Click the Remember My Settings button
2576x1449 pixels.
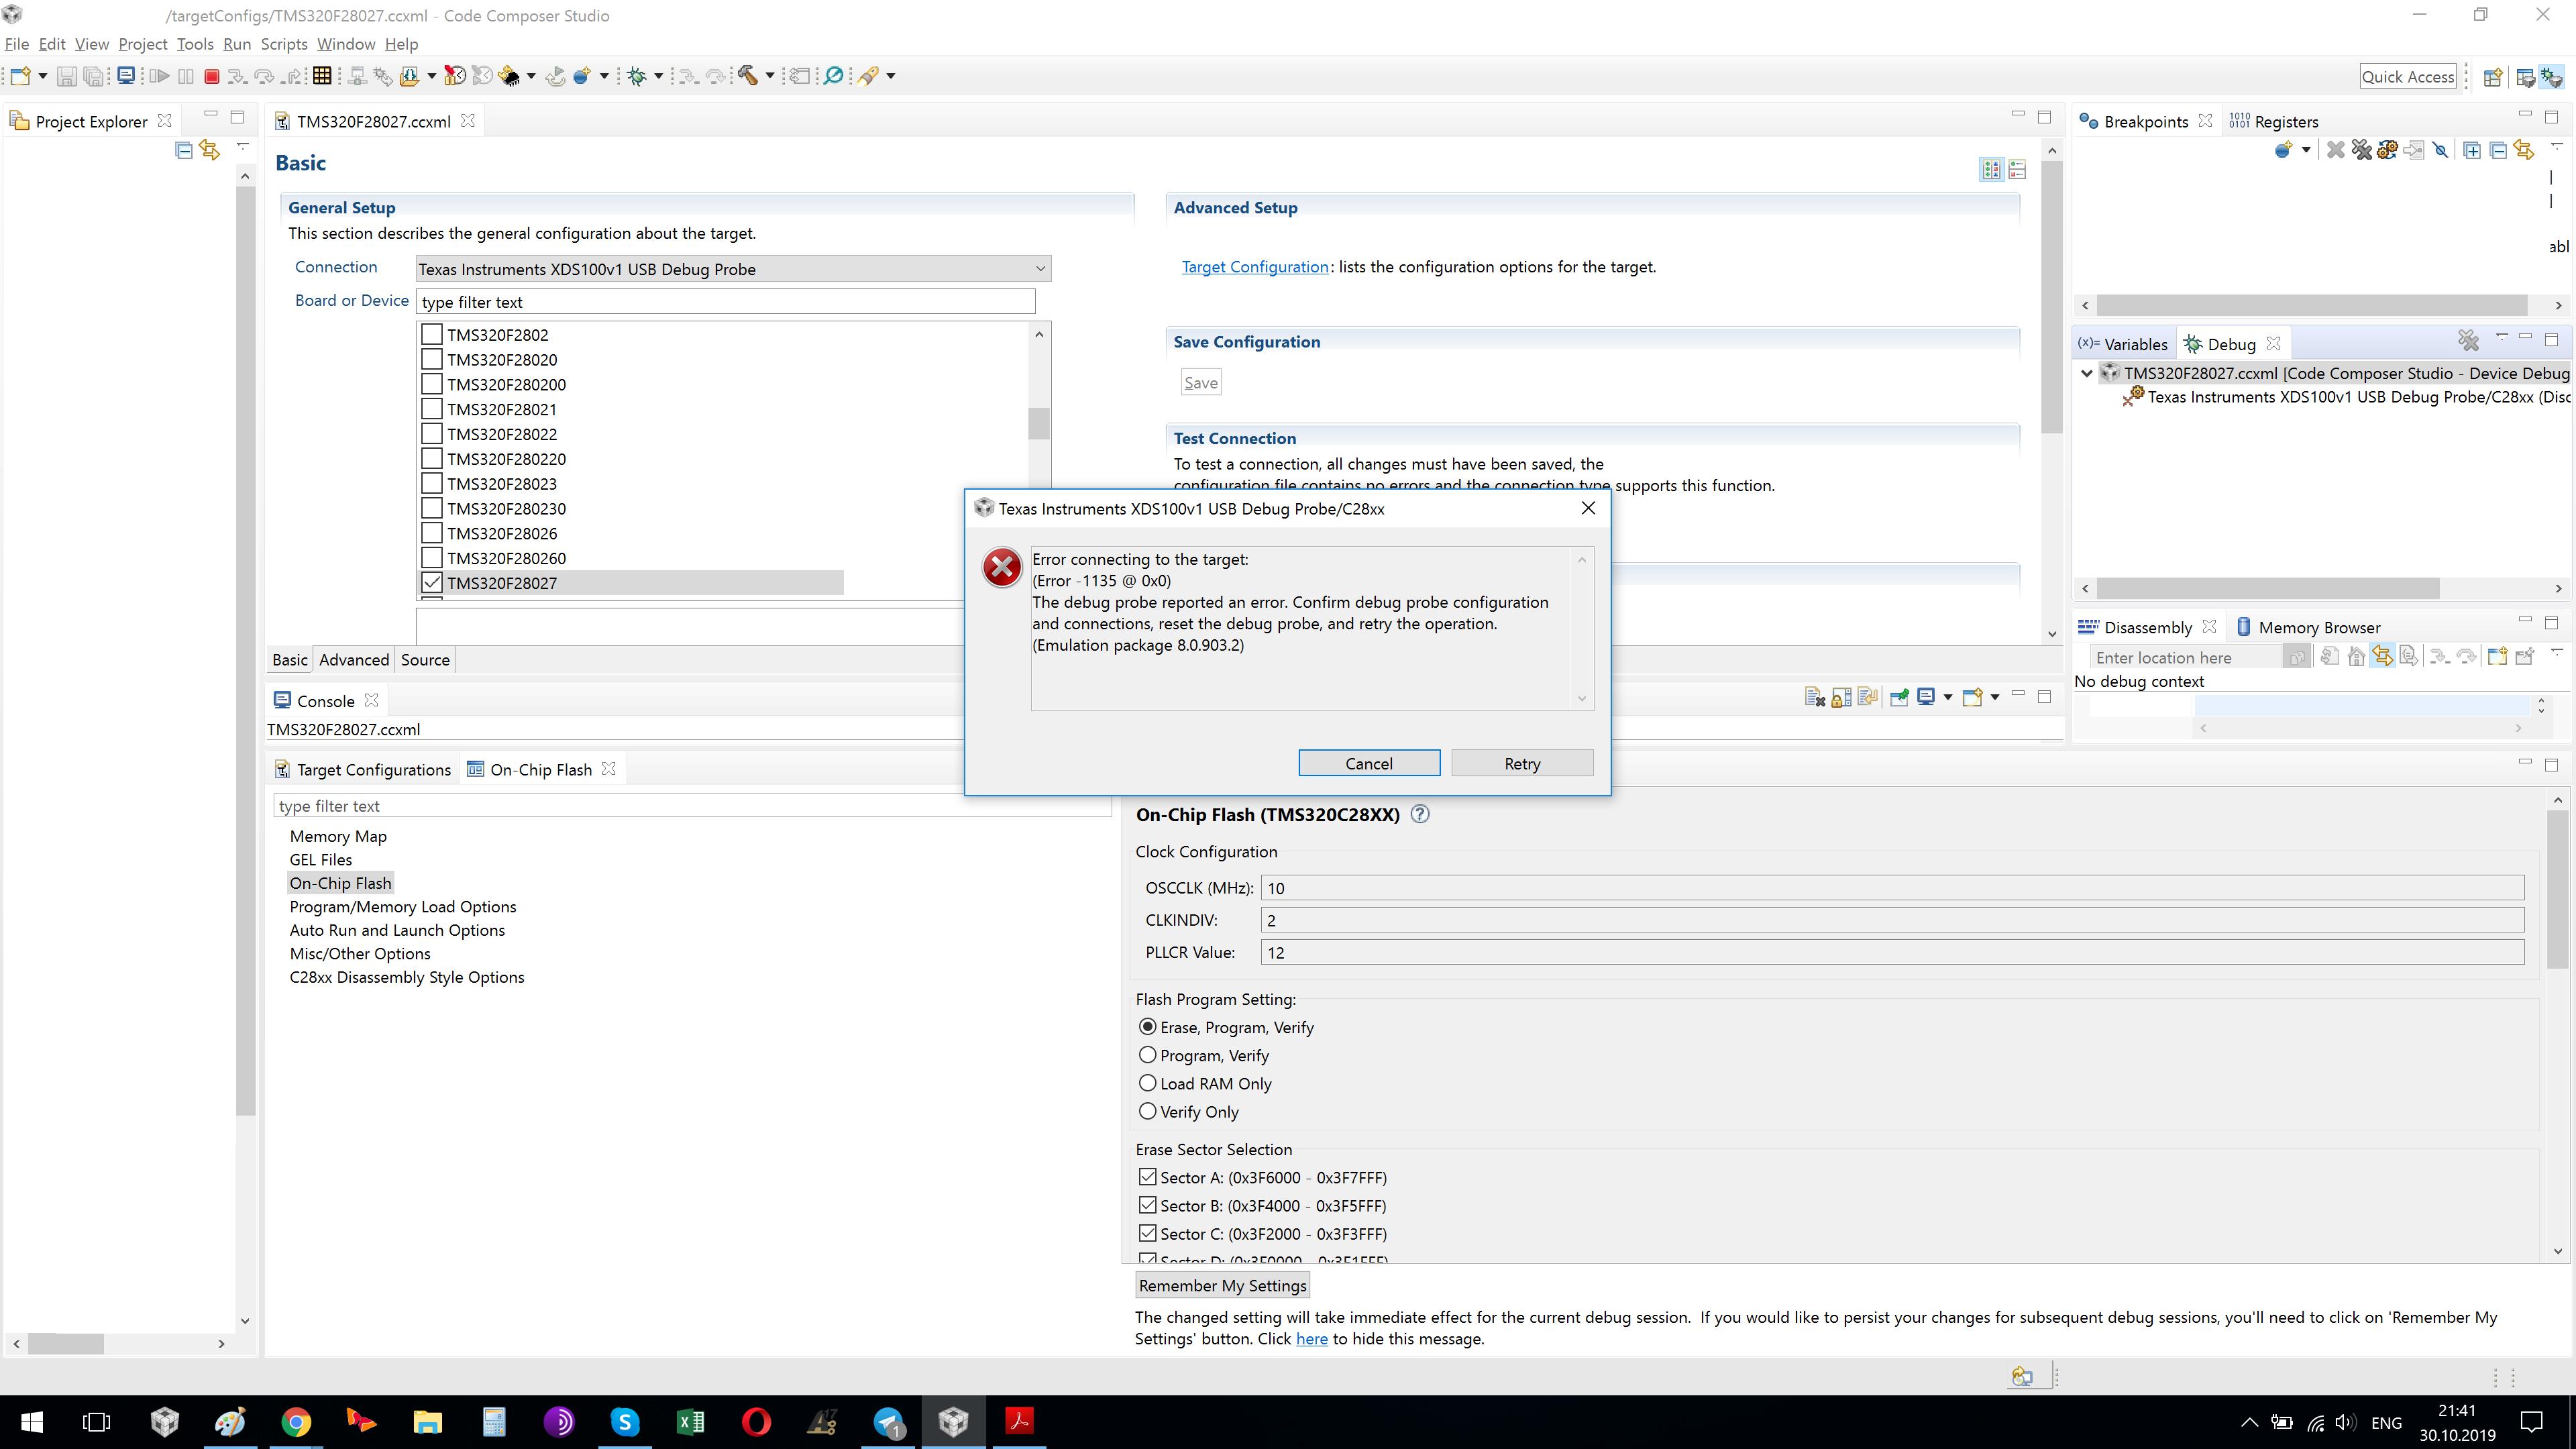pyautogui.click(x=1223, y=1285)
